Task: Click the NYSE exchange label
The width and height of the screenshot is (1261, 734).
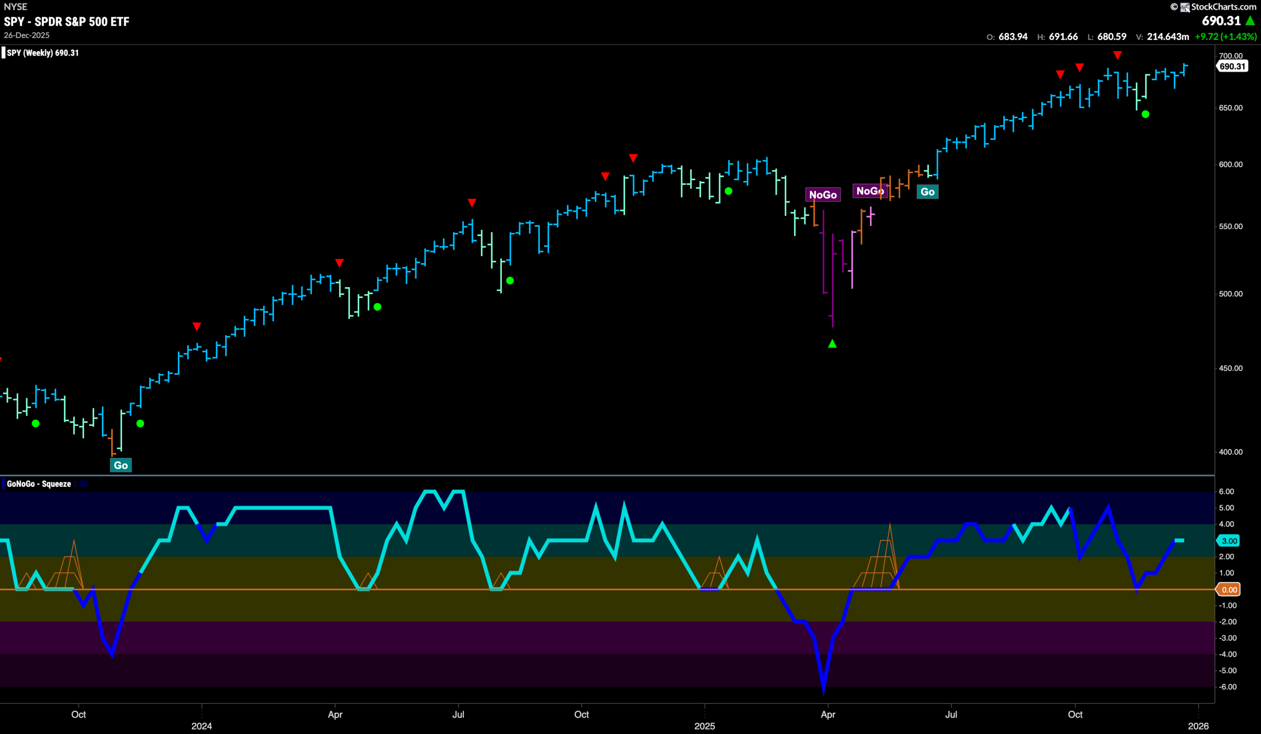Action: (15, 6)
